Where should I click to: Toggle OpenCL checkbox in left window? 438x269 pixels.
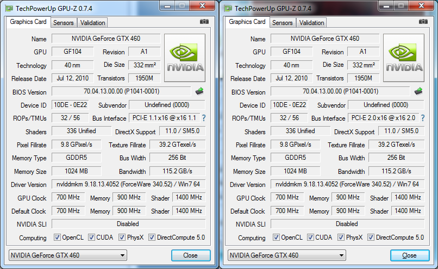pos(57,237)
